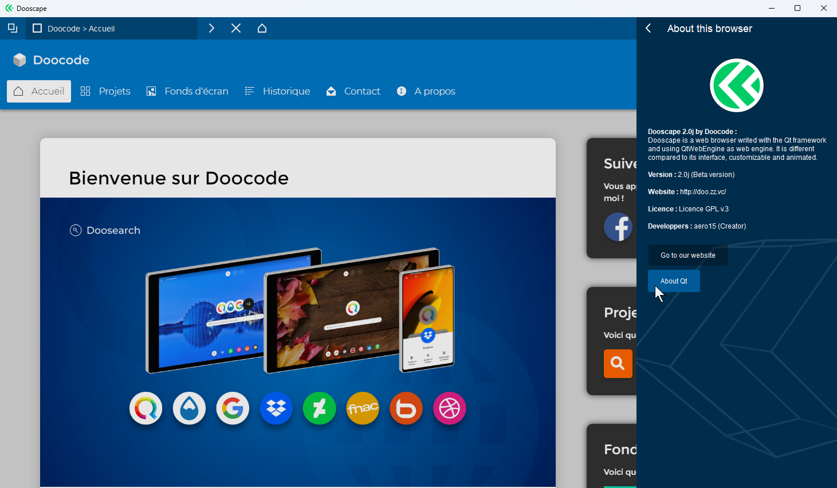Open the Dropbox round icon

coord(276,408)
